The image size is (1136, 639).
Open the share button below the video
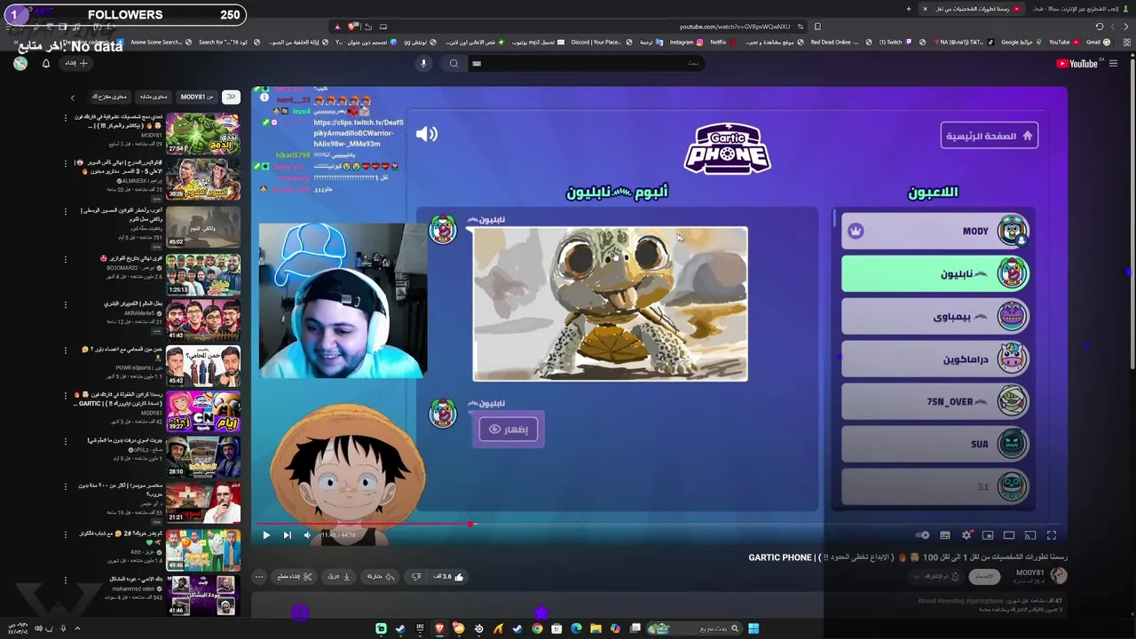(380, 577)
